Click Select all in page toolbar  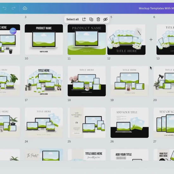[72, 19]
